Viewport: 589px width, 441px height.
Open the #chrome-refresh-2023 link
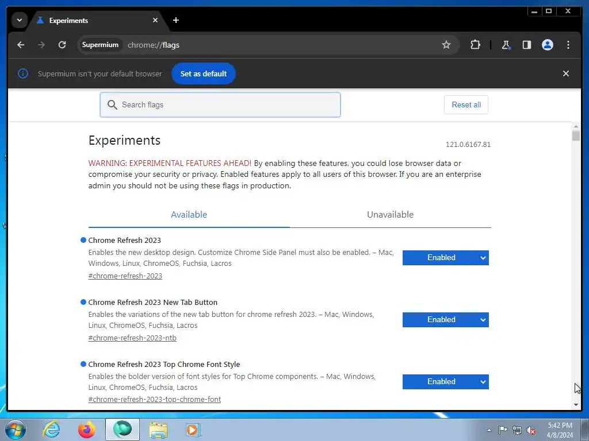pyautogui.click(x=125, y=276)
